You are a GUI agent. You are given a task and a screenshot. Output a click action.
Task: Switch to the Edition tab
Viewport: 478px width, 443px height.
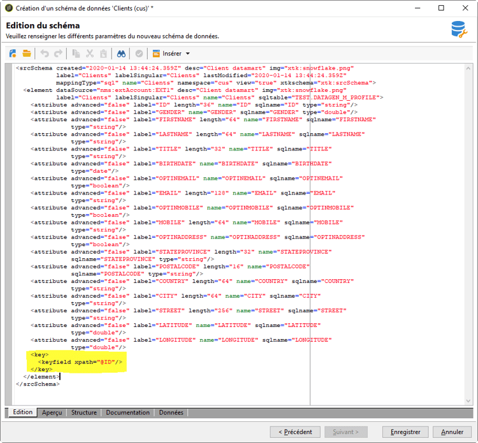tap(22, 412)
